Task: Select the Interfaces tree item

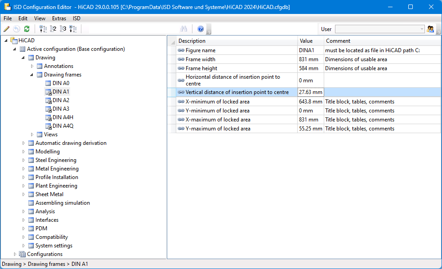Action: [47, 220]
